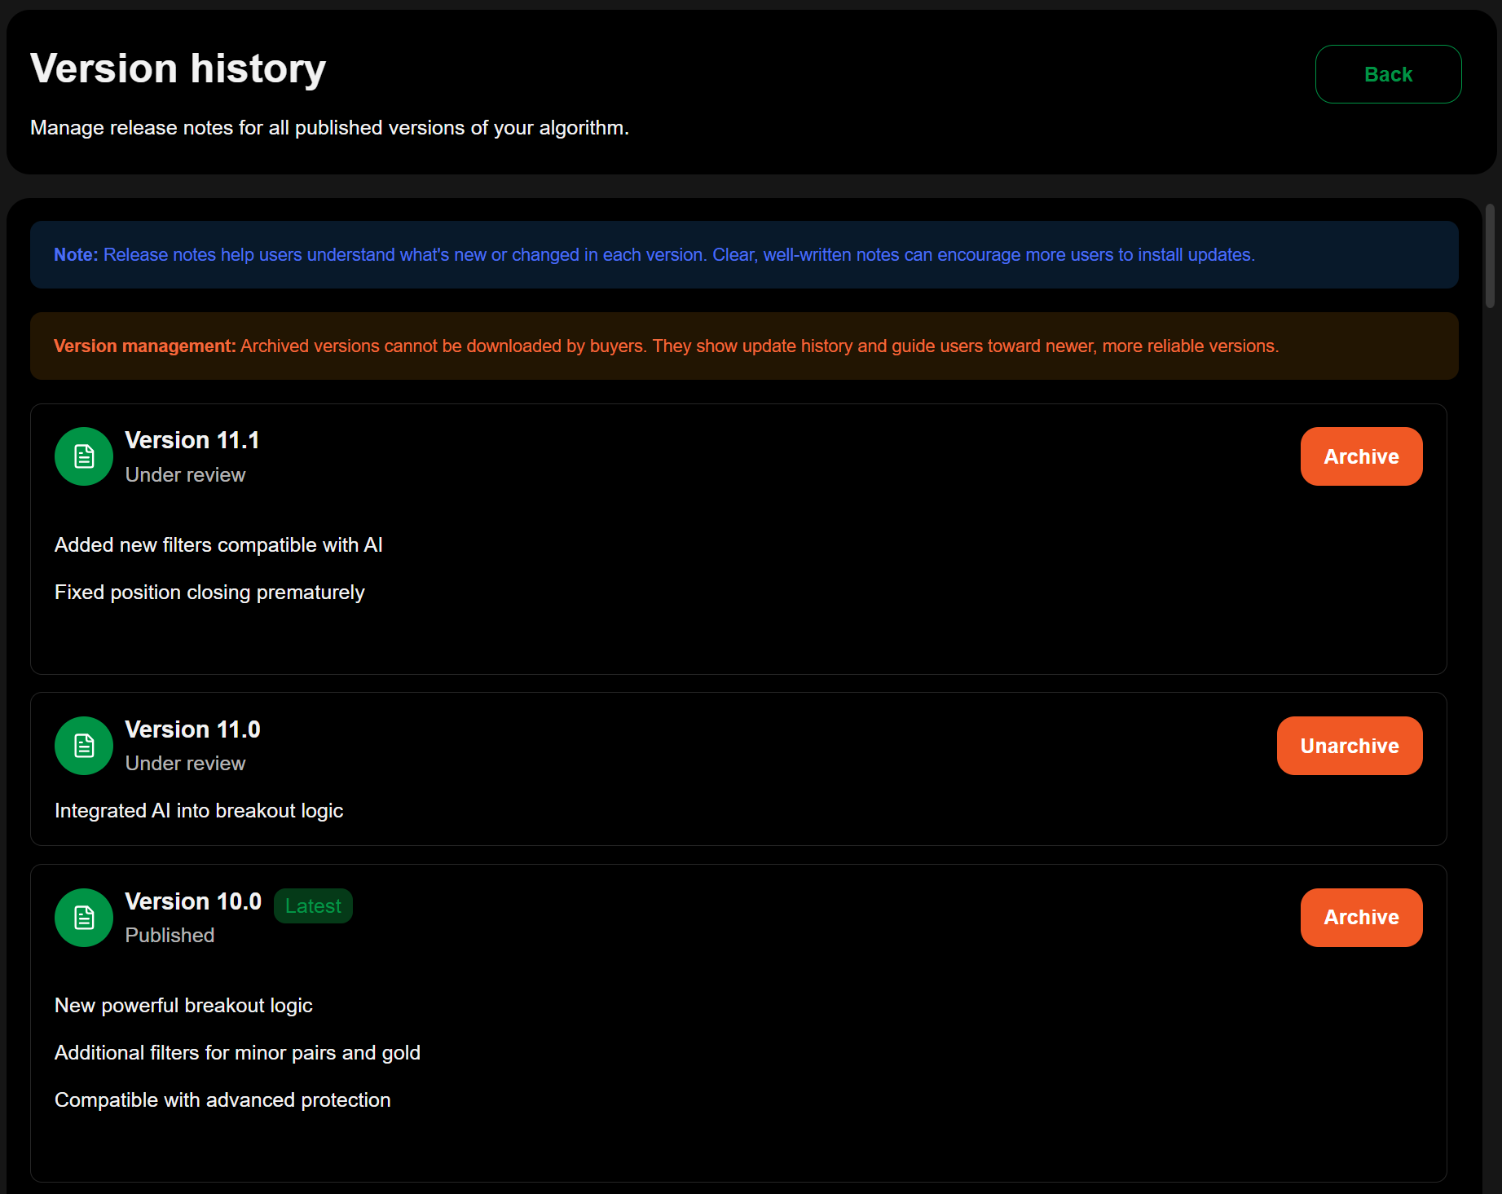Click the Published status label
Viewport: 1502px width, 1194px height.
[x=170, y=936]
